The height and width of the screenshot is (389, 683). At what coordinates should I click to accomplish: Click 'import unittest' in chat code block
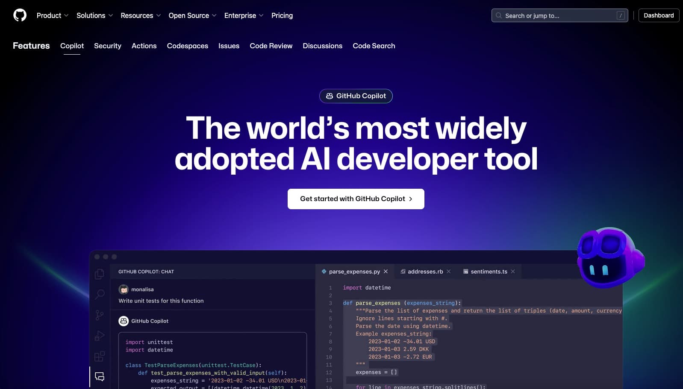pyautogui.click(x=149, y=342)
